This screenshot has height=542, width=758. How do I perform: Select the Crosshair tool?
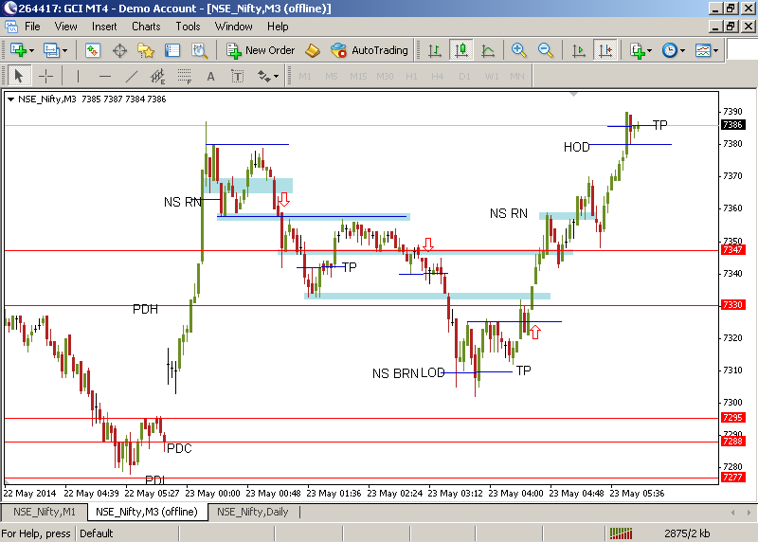click(x=45, y=76)
